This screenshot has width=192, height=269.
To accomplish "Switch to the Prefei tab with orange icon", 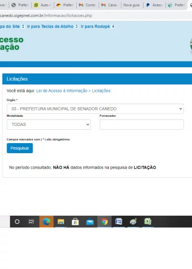I will point(65,5).
